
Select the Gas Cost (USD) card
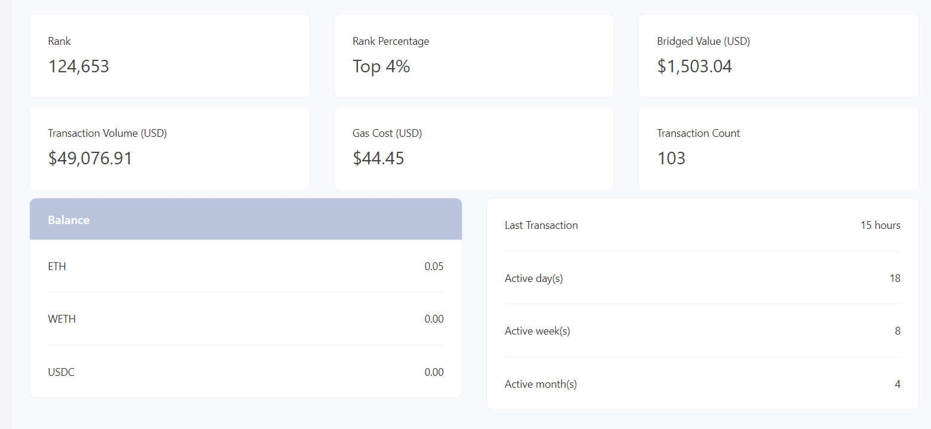[x=474, y=148]
